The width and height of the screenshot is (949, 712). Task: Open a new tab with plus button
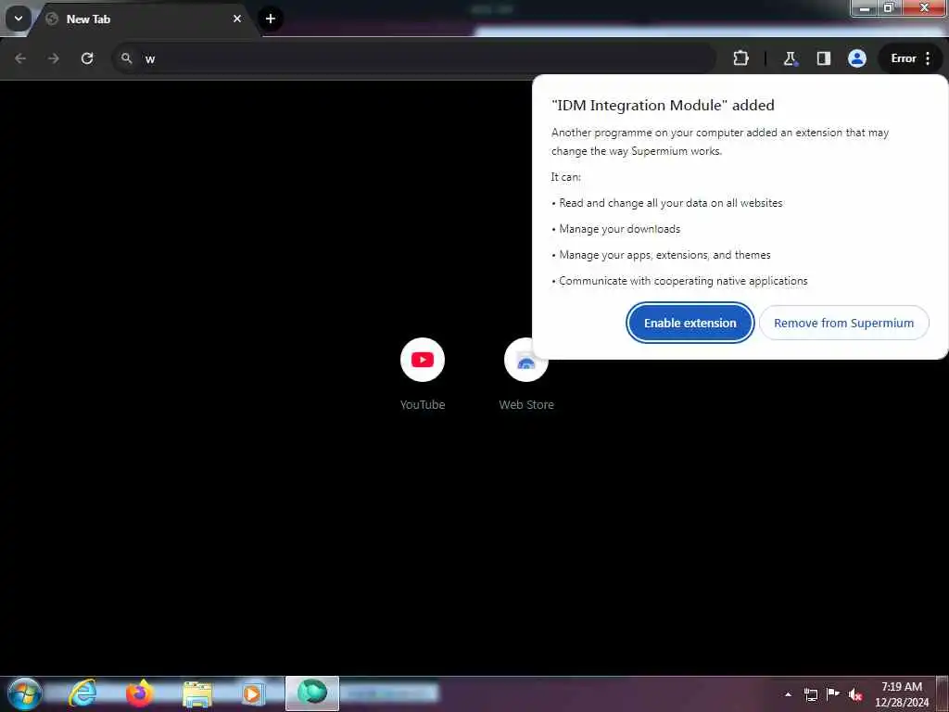click(x=271, y=19)
